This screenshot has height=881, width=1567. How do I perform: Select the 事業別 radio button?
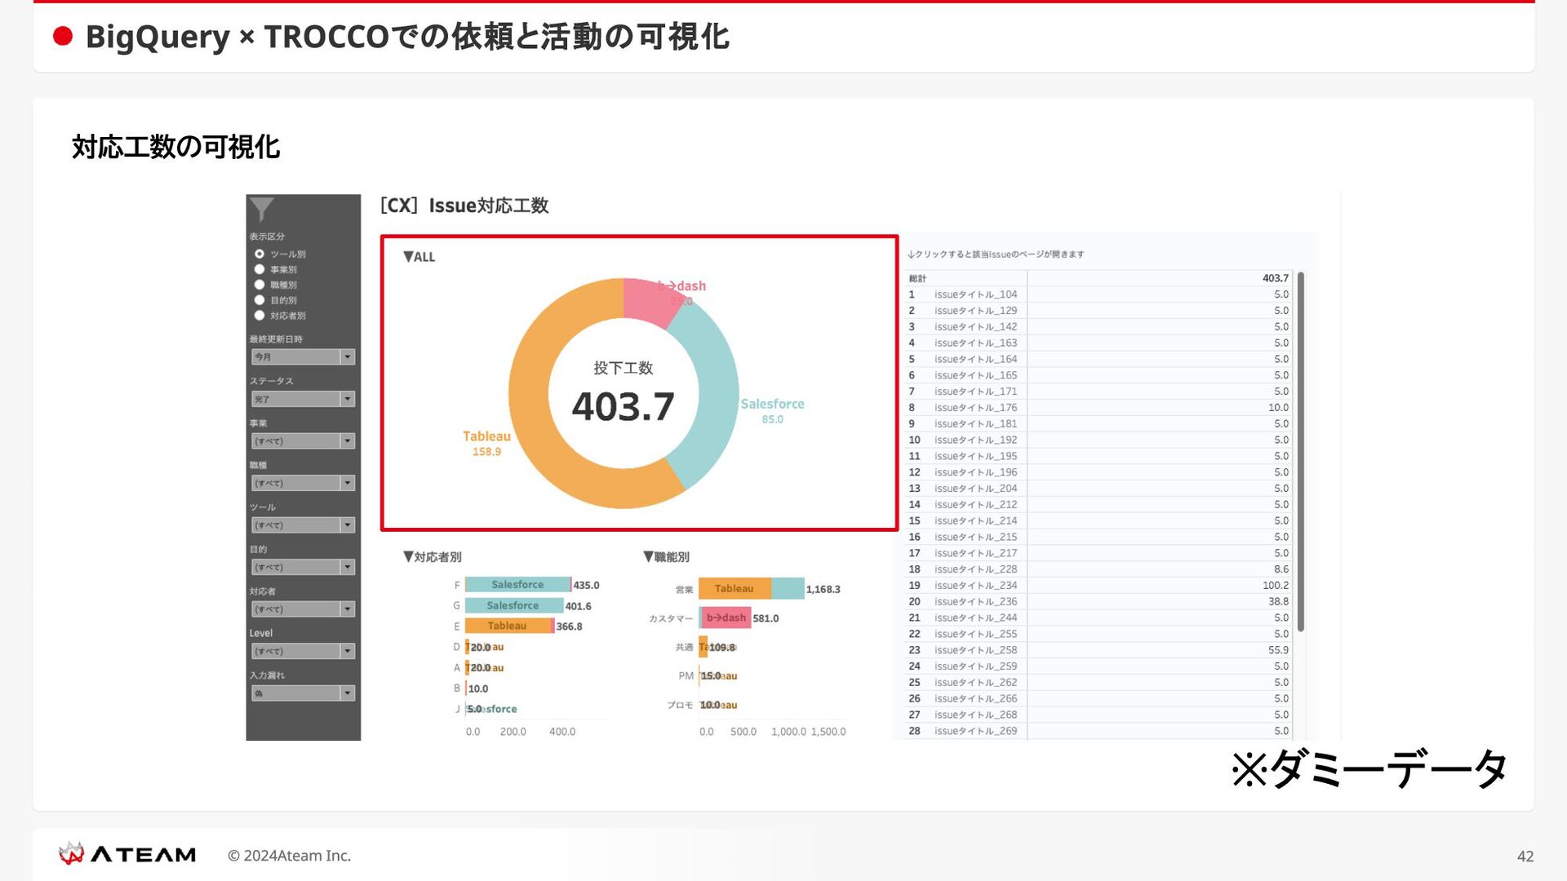click(260, 269)
